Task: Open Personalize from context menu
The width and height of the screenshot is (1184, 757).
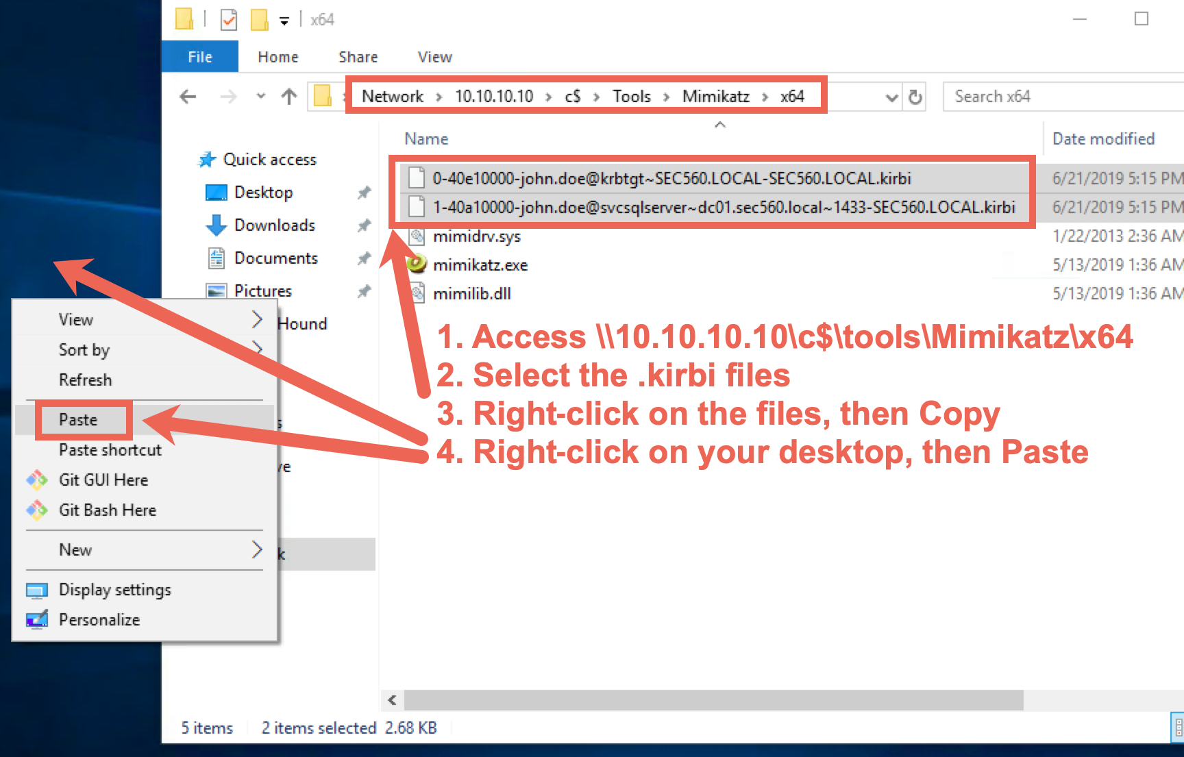Action: coord(99,620)
